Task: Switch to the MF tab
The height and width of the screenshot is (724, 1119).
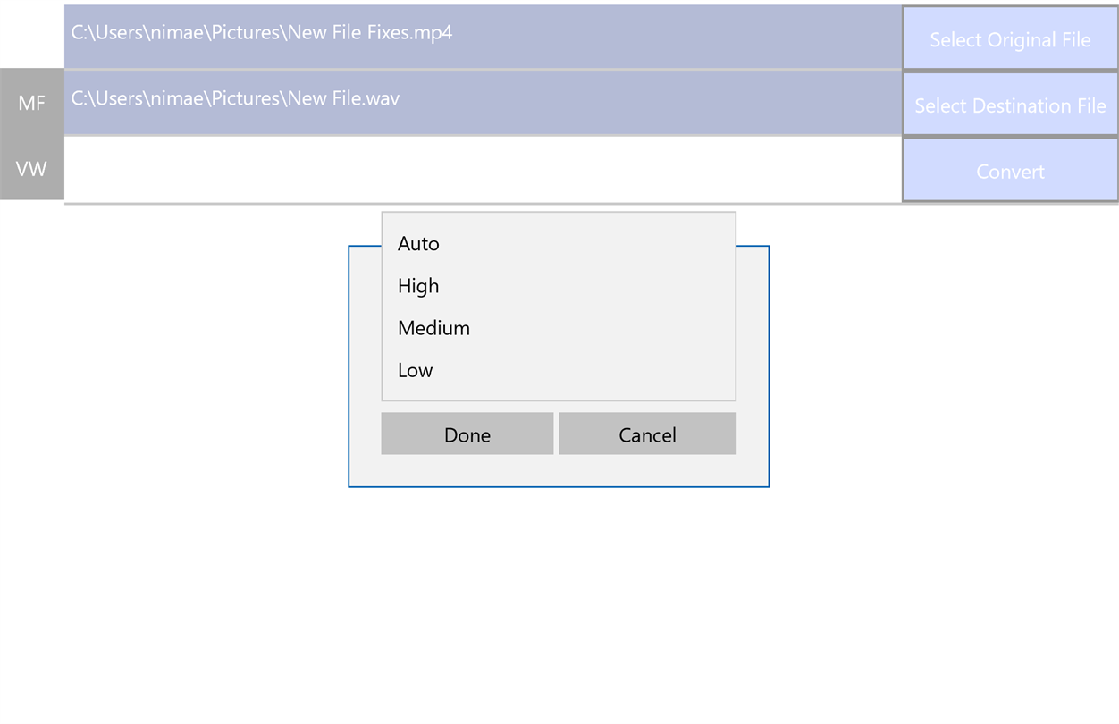Action: 31,104
